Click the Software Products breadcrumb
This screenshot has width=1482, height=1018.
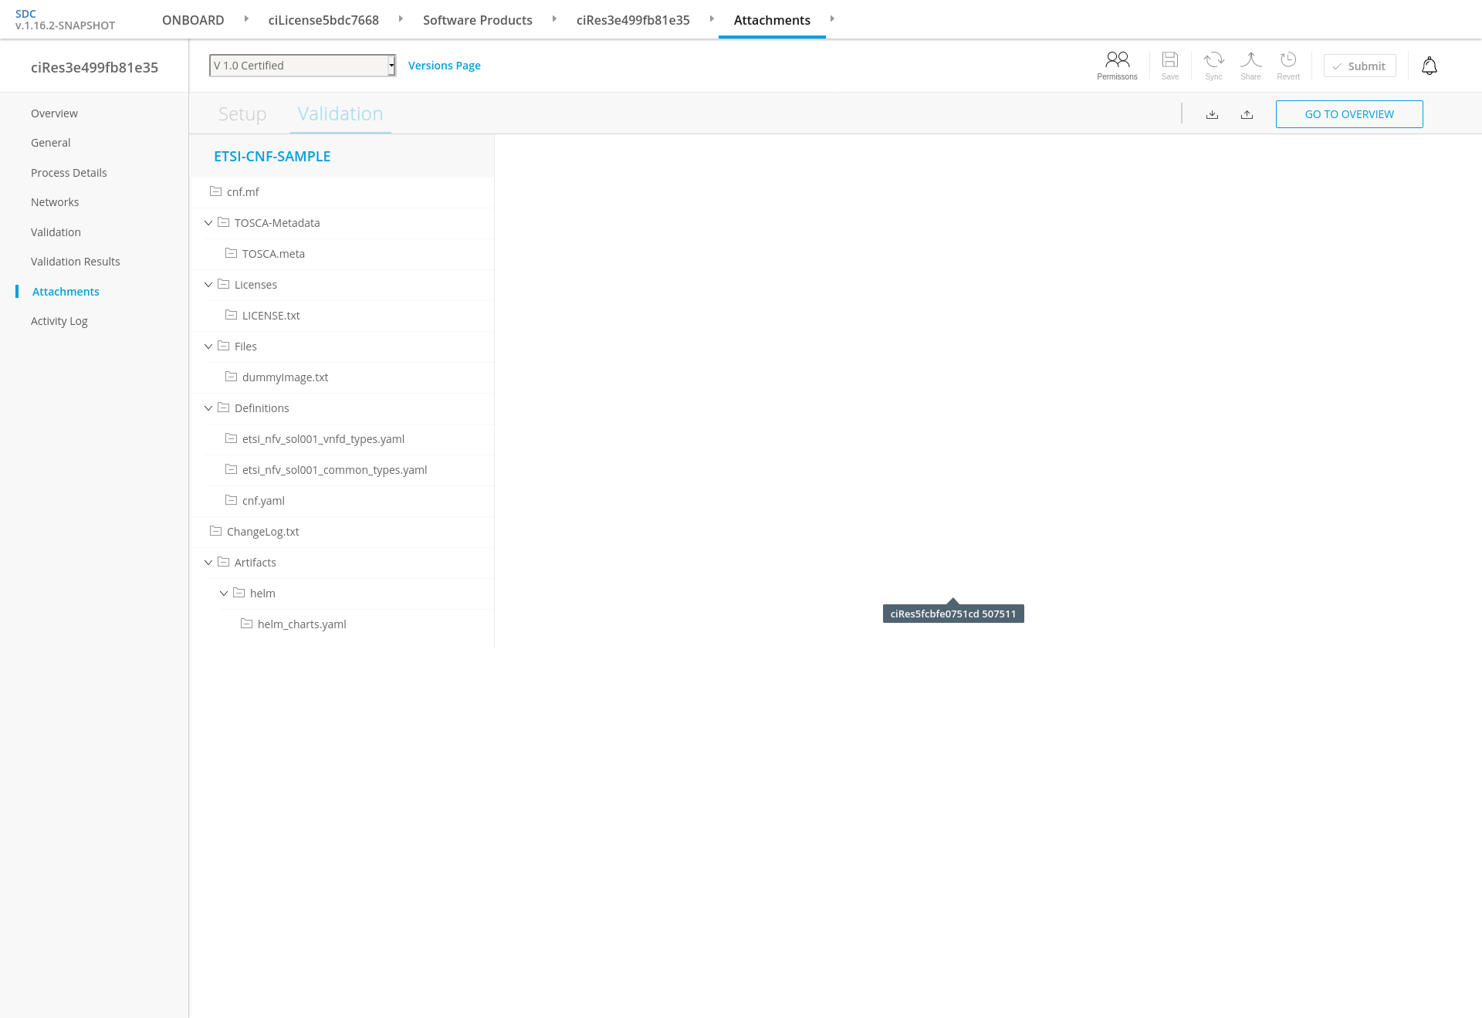[x=477, y=20]
